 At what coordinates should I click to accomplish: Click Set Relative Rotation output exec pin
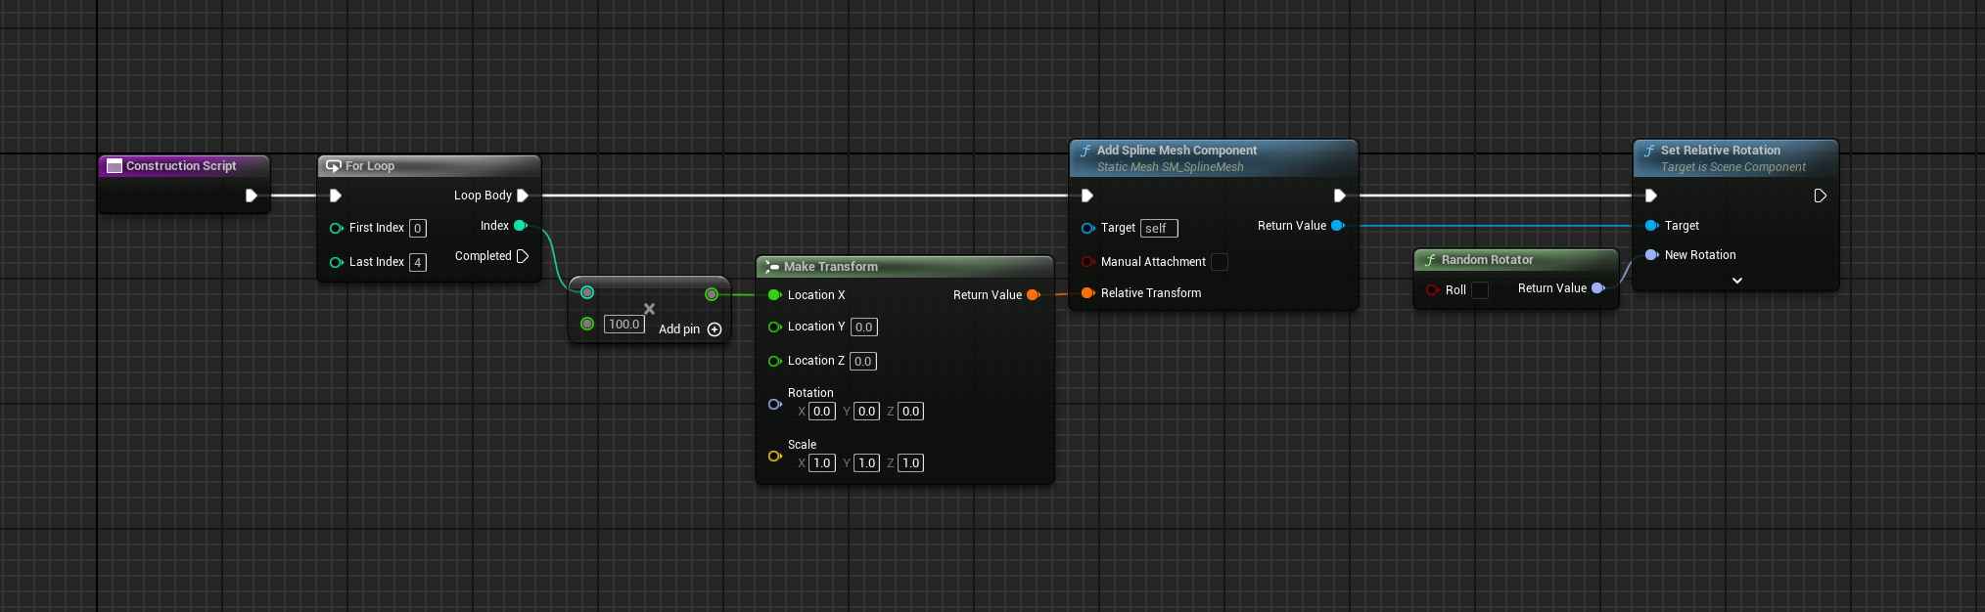coord(1820,196)
